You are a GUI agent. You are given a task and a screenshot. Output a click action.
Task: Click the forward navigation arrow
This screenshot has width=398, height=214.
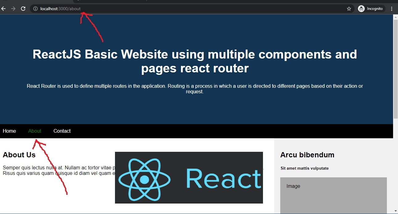13,8
